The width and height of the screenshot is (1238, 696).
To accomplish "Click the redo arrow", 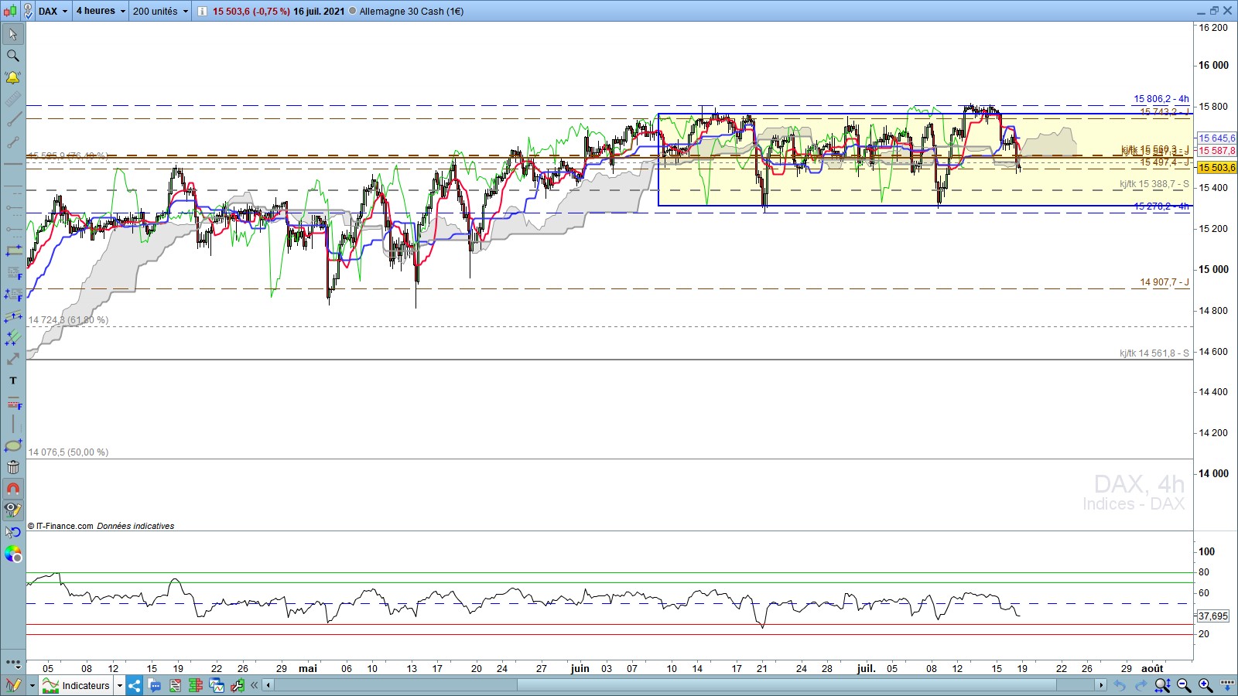I will click(1141, 685).
